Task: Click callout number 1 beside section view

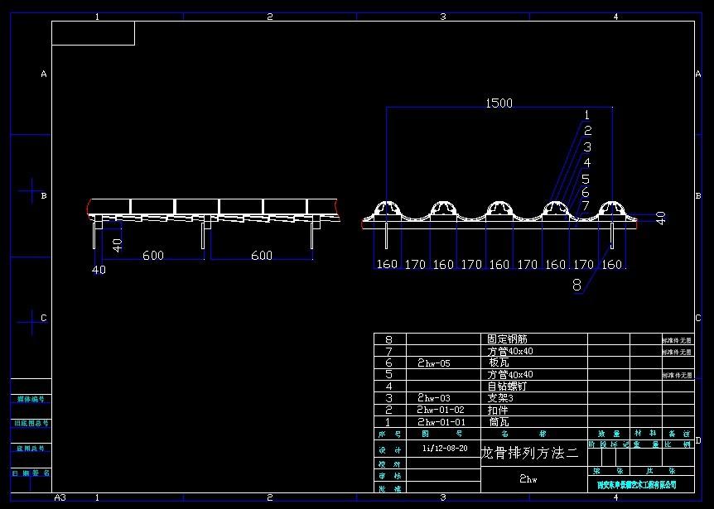Action: coord(586,115)
